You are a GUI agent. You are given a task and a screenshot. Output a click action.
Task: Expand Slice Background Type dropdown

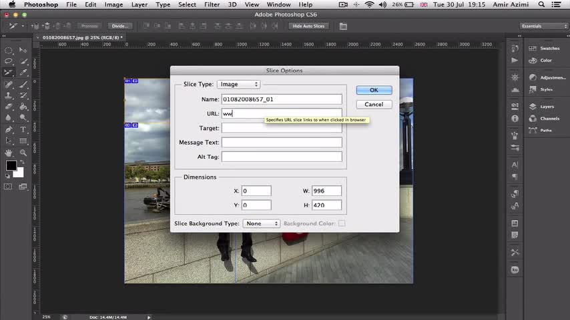[x=261, y=224]
